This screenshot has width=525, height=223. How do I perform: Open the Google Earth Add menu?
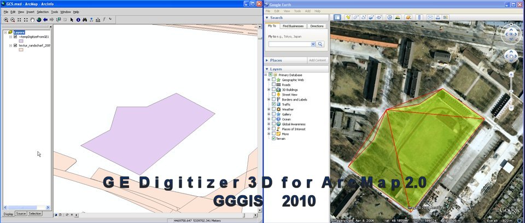(x=308, y=11)
